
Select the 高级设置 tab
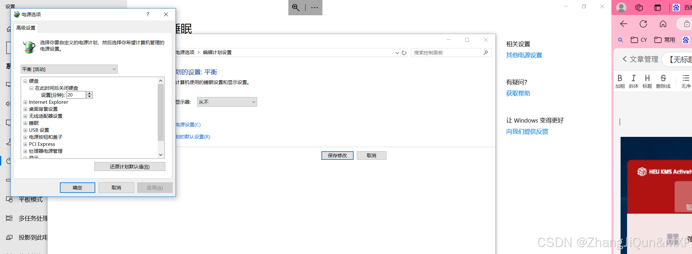coord(26,28)
